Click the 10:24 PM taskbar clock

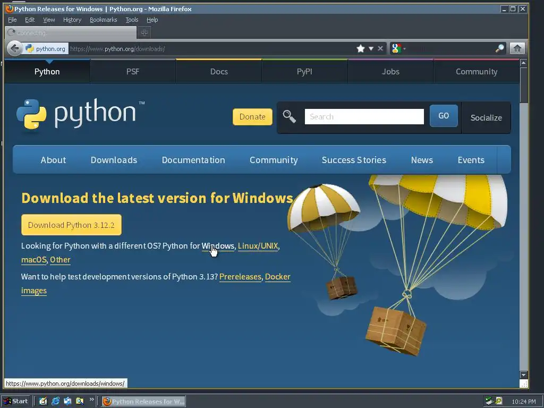(523, 402)
